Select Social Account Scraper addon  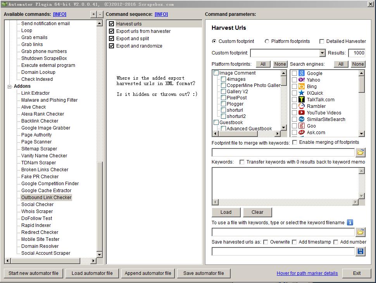point(46,253)
